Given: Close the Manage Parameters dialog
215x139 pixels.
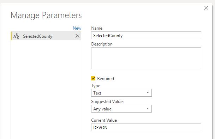Looking at the screenshot, I should (x=206, y=8).
